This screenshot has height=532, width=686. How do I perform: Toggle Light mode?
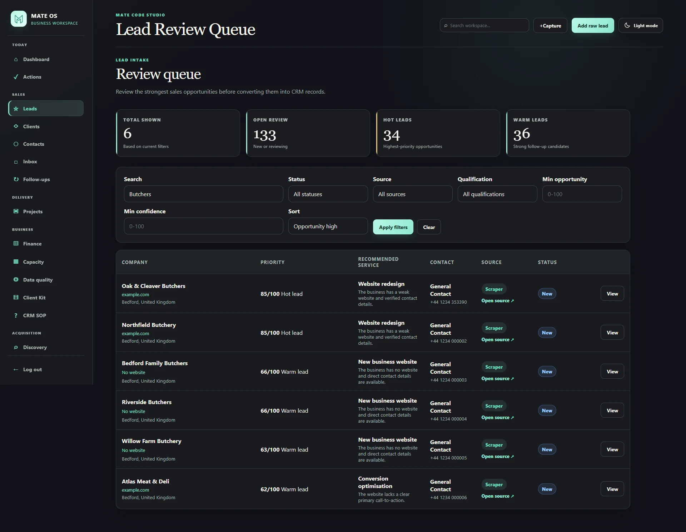click(641, 25)
